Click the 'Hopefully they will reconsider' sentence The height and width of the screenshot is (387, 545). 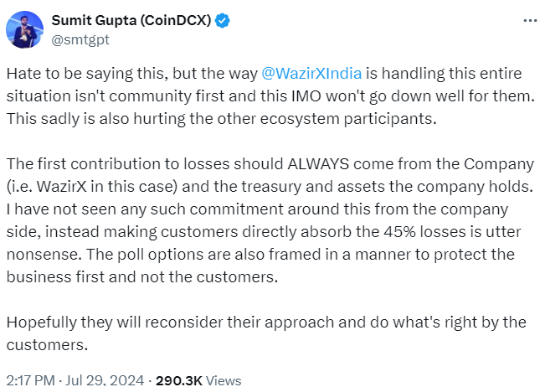tap(115, 322)
